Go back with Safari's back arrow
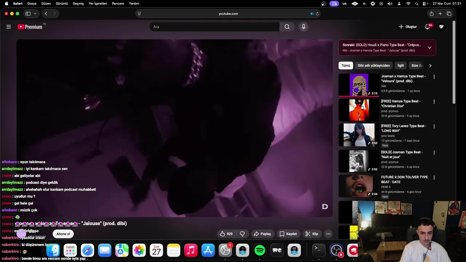466x262 pixels. click(x=46, y=13)
